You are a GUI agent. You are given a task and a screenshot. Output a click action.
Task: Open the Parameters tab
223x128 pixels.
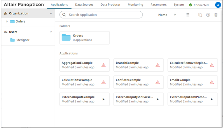click(x=159, y=5)
